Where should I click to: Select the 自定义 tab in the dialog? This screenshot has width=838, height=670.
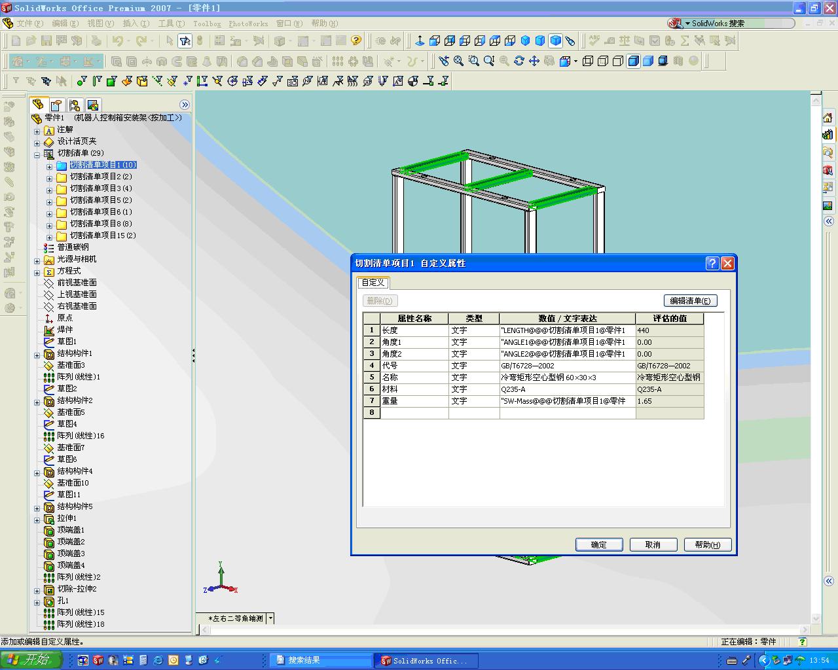[x=373, y=283]
